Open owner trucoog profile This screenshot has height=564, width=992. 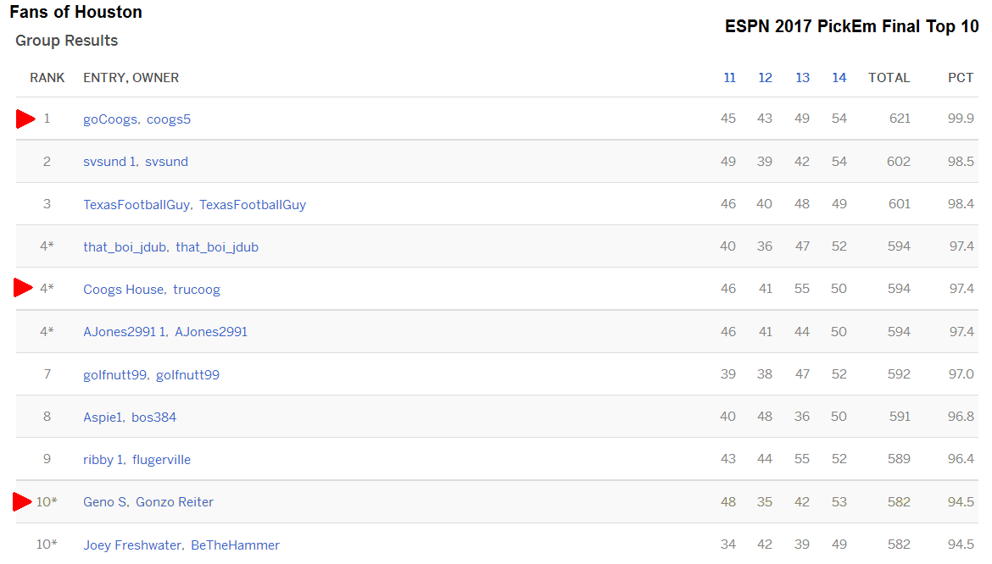click(197, 290)
